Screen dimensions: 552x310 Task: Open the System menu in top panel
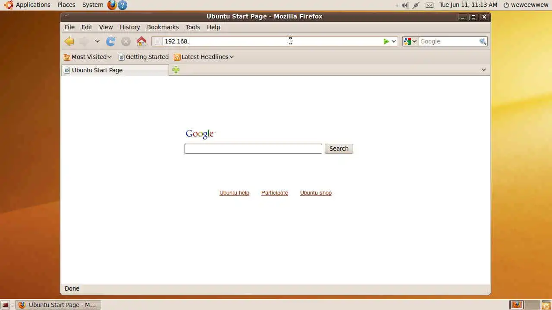click(x=93, y=5)
